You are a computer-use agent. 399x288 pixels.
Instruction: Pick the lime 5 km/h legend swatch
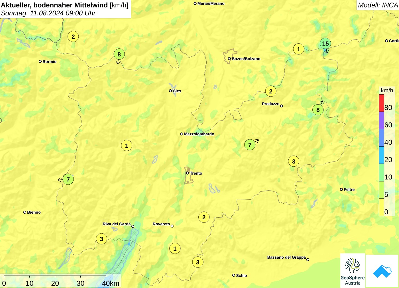coord(382,190)
